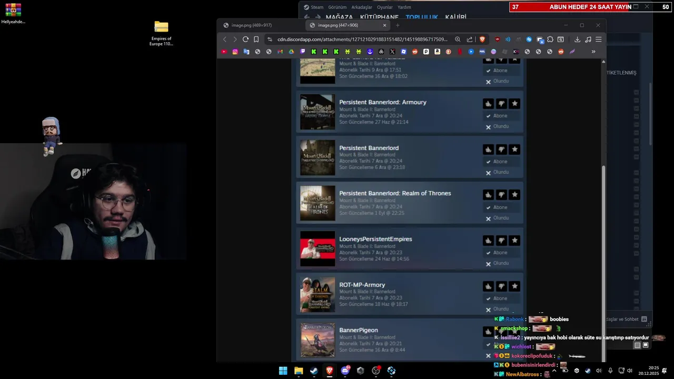Open Brave Shields lion icon
Image resolution: width=674 pixels, height=379 pixels.
(x=482, y=39)
